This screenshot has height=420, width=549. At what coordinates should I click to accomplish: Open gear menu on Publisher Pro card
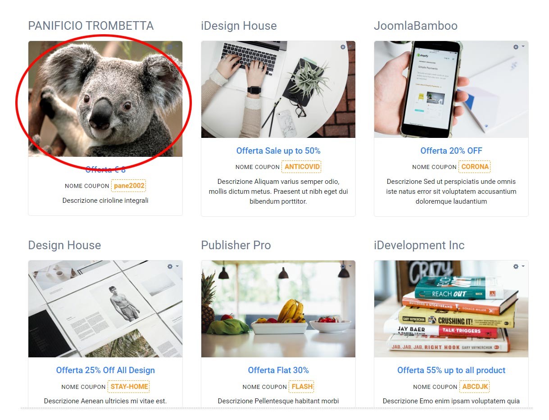click(345, 266)
